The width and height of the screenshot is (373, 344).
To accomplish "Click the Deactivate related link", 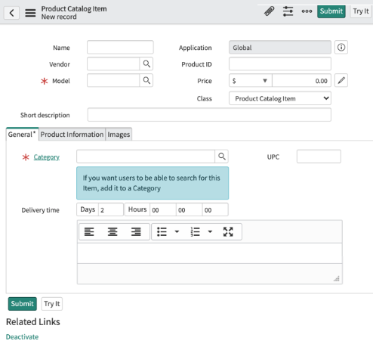I will coord(22,337).
